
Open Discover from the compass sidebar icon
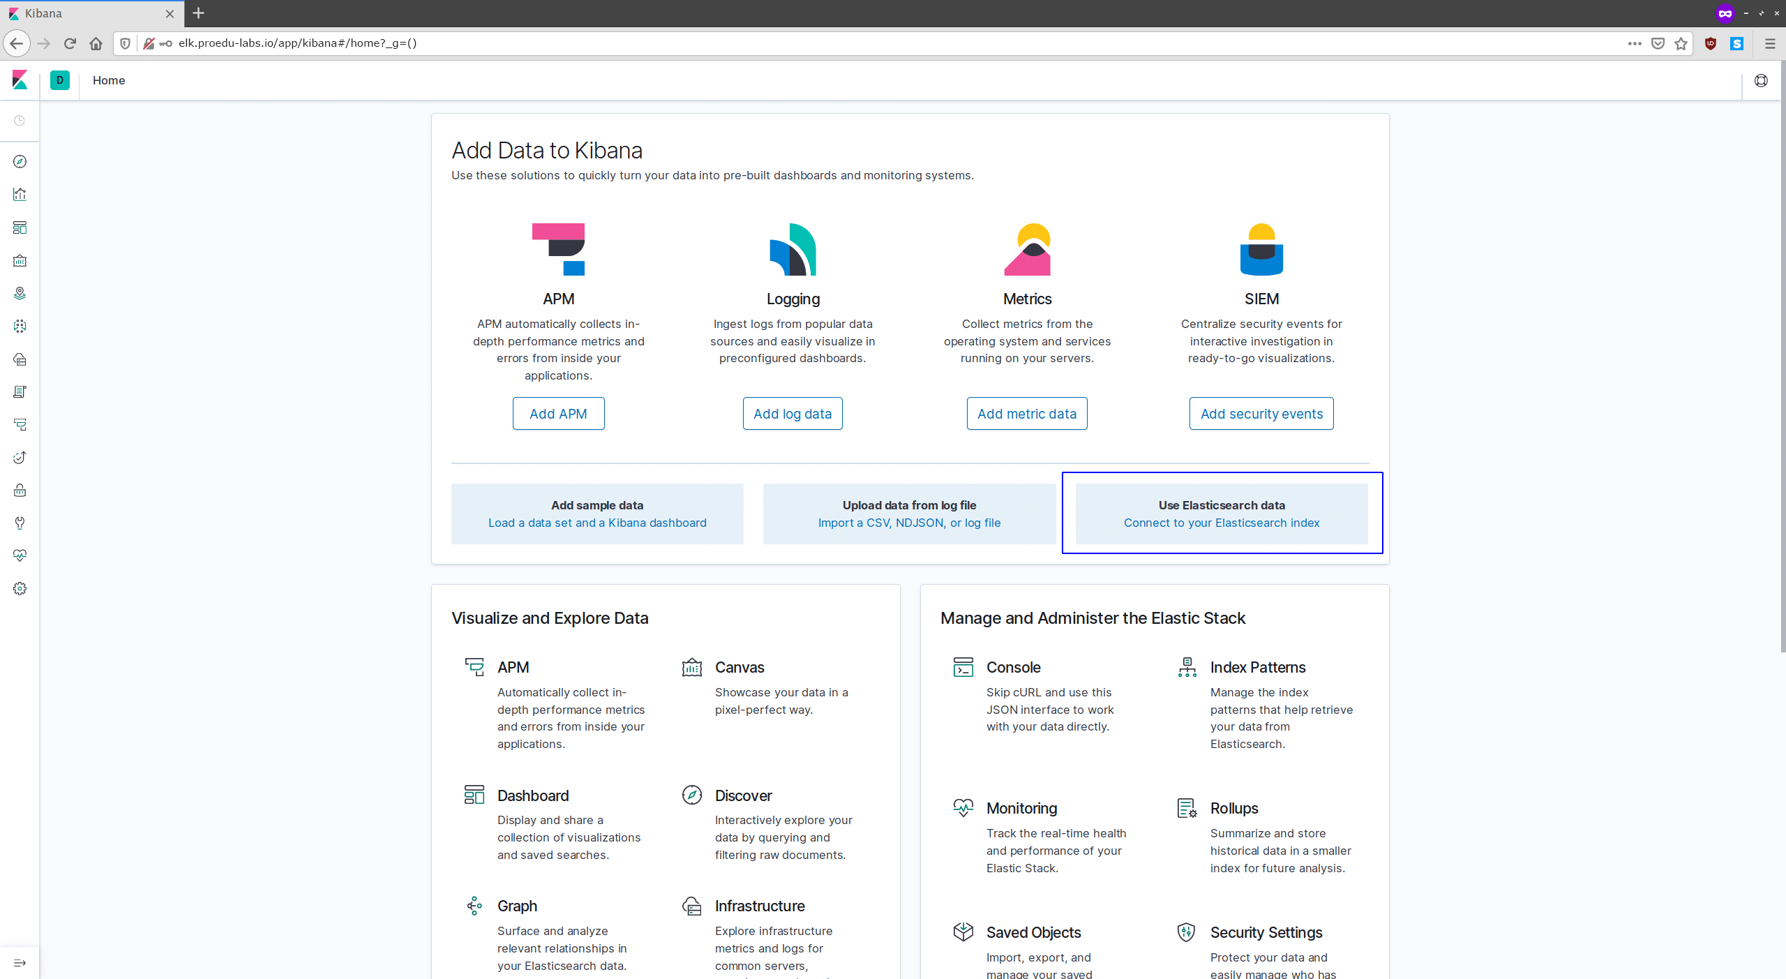[x=20, y=162]
